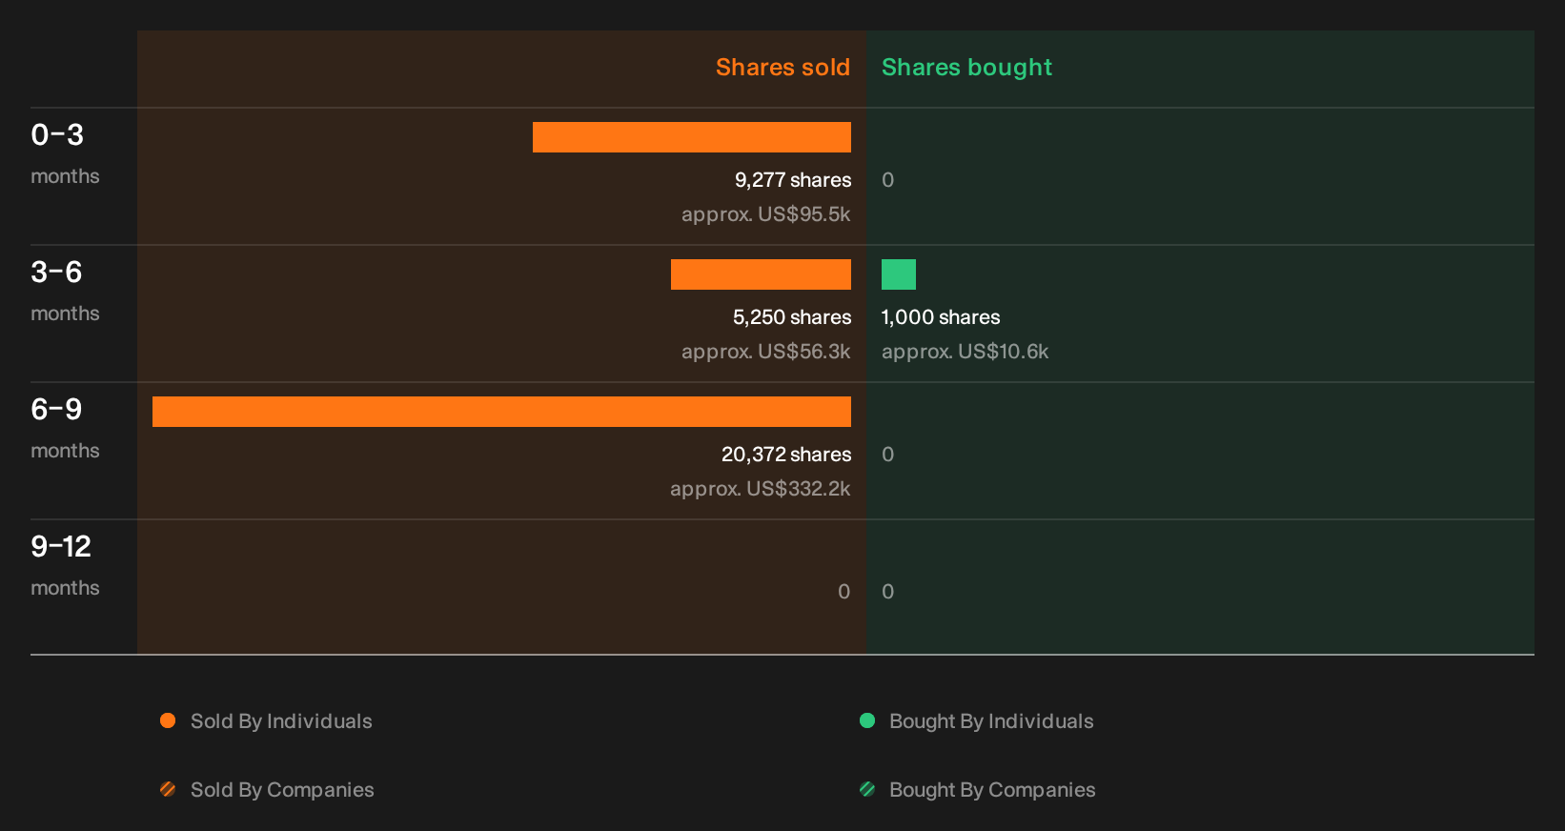Click the approx. US$10.6k amount
The height and width of the screenshot is (831, 1565).
click(x=965, y=352)
